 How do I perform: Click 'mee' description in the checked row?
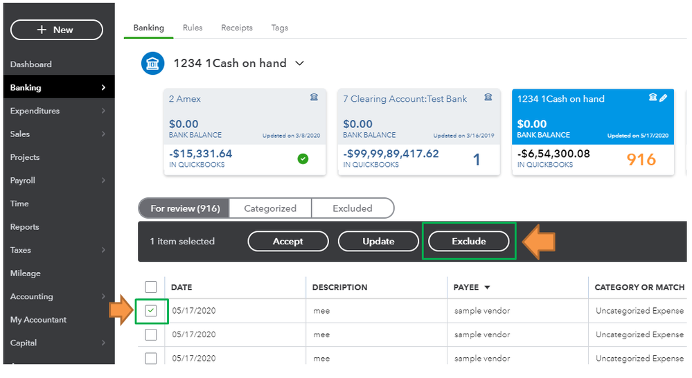pos(321,311)
